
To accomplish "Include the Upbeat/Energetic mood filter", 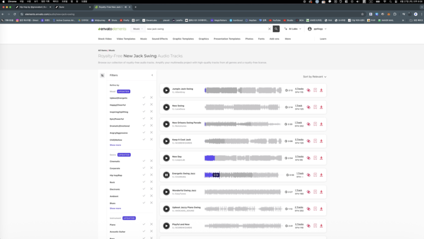I will tap(144, 98).
